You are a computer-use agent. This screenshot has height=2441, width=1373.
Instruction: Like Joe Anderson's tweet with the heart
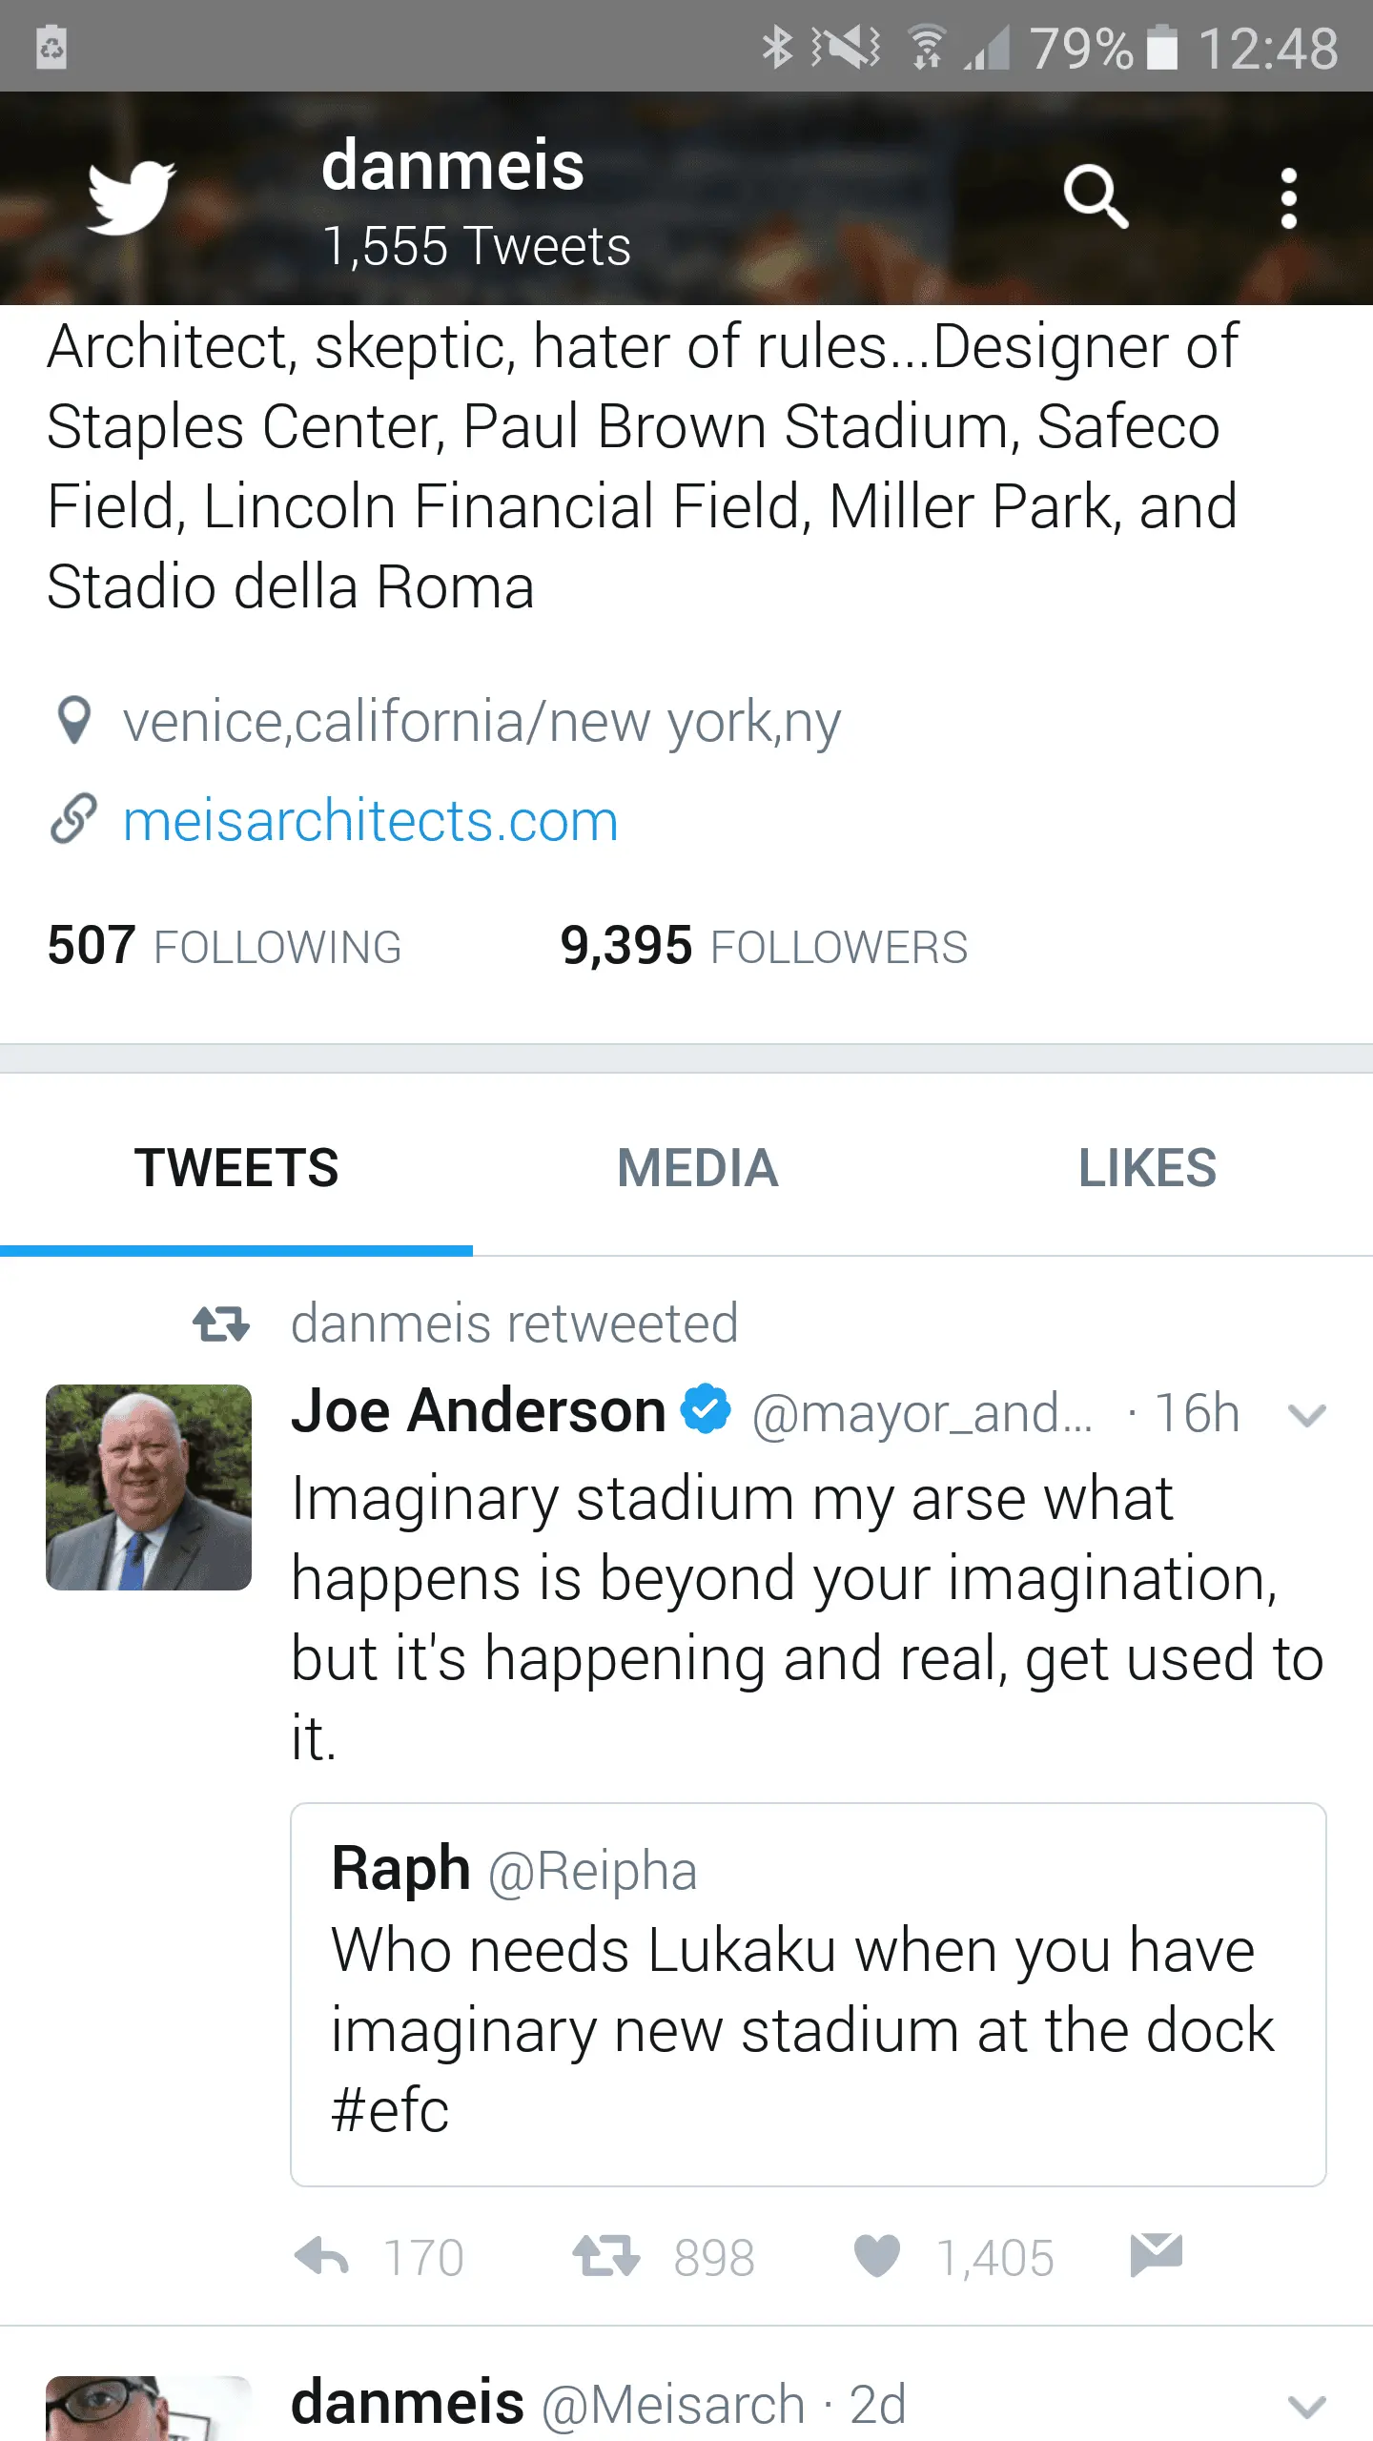click(x=877, y=2256)
